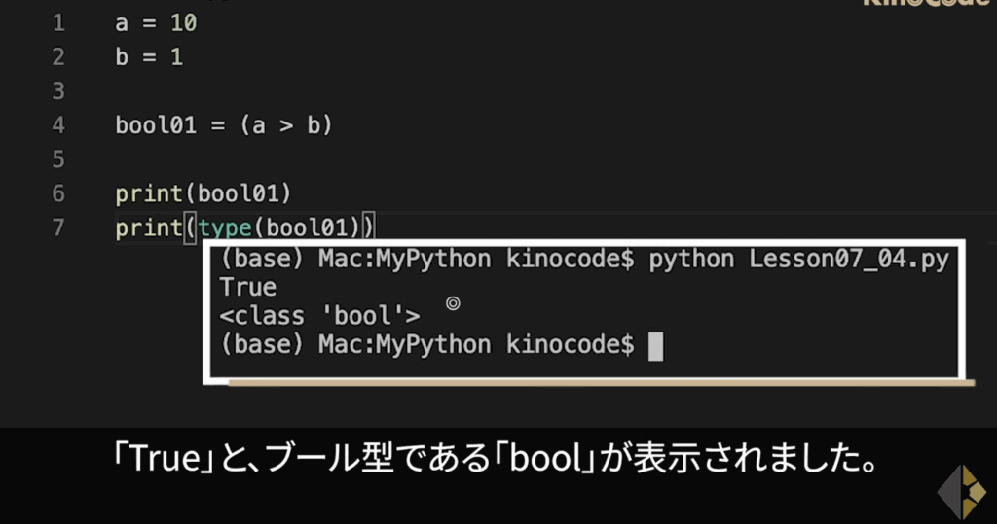Click the 'print(bool01)' line
997x524 pixels.
click(x=203, y=193)
